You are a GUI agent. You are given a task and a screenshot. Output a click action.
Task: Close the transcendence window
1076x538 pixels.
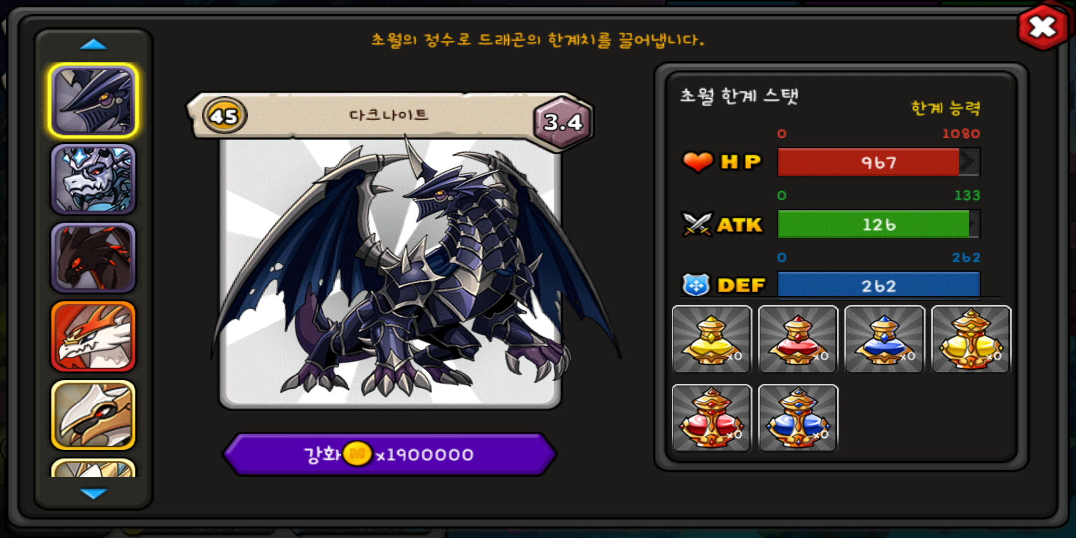pyautogui.click(x=1043, y=27)
